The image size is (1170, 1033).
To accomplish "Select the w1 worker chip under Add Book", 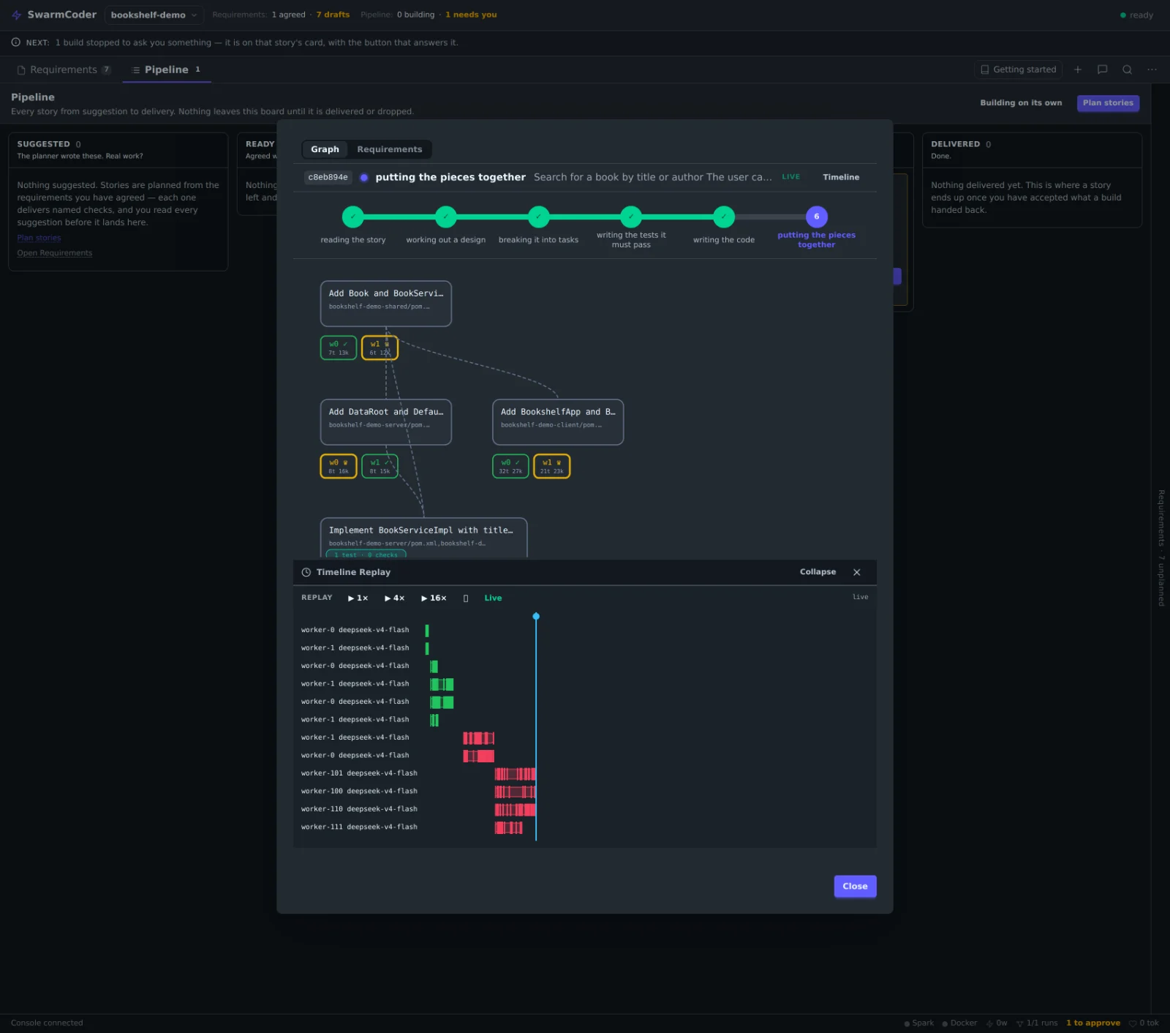I will tap(380, 348).
